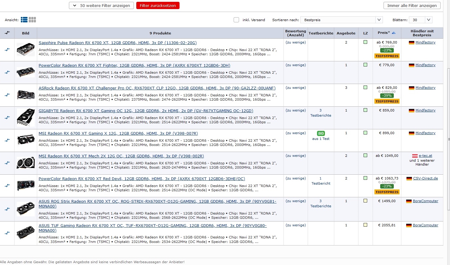Click 3 Testberichte for GIGABYTE Gaming OC

321,113
